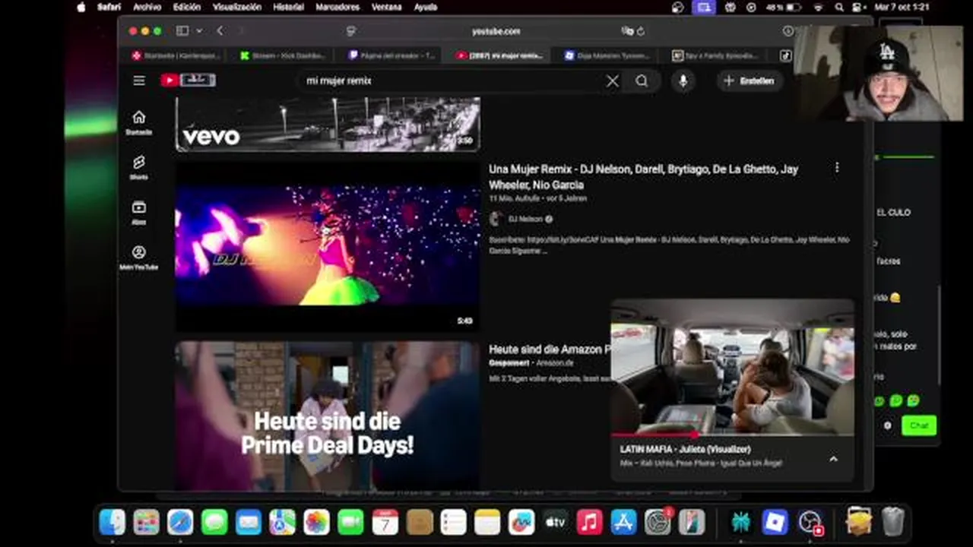Image resolution: width=973 pixels, height=547 pixels.
Task: Open the Vevo video thumbnail at top
Action: (x=328, y=124)
